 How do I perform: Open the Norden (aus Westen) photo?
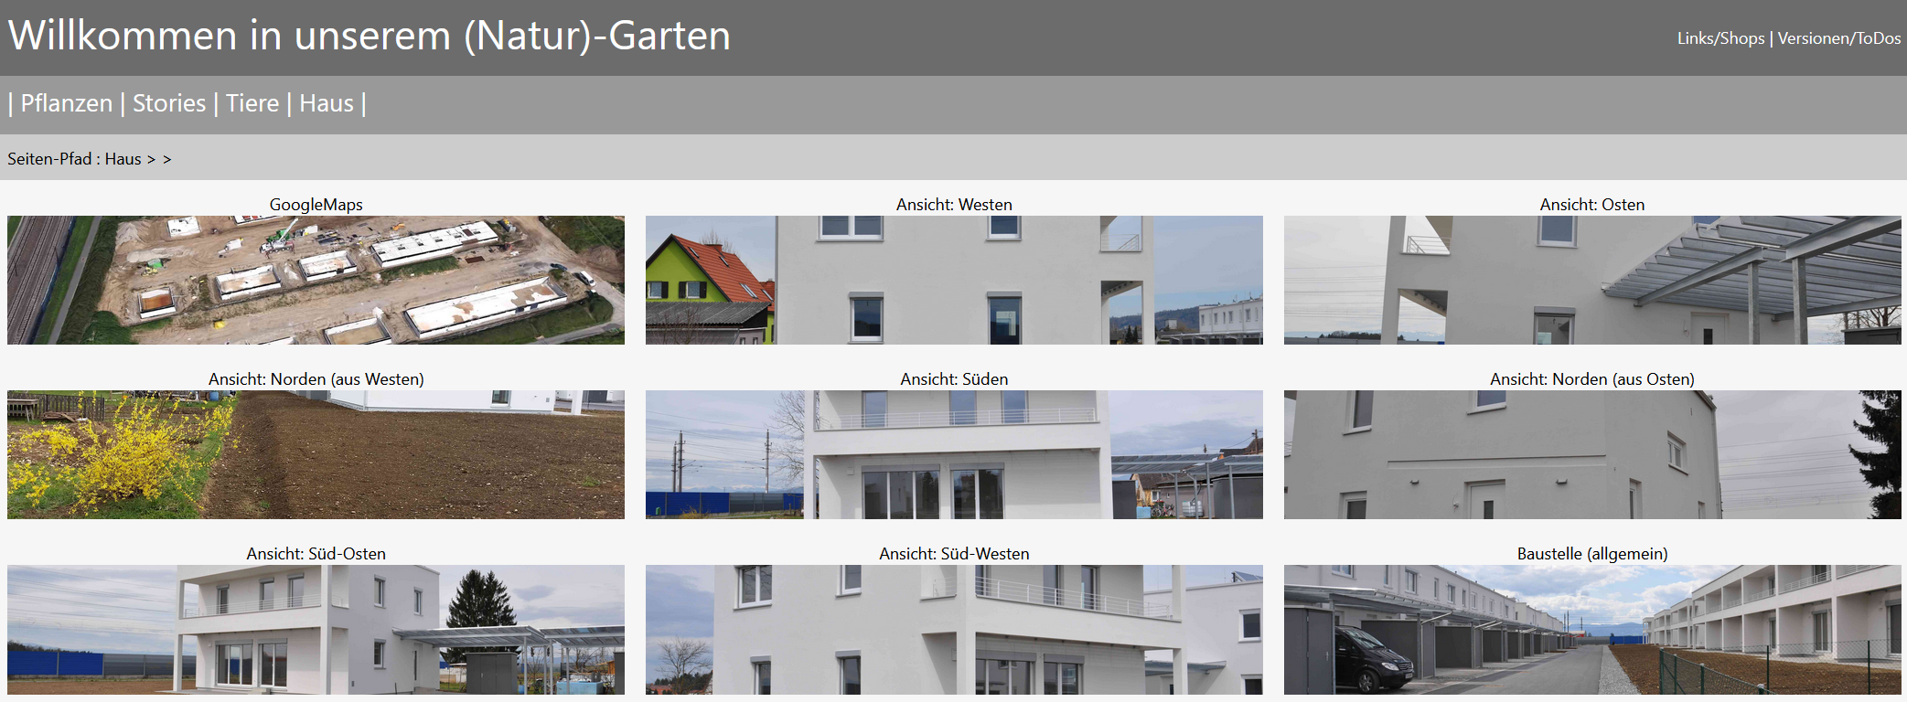coord(316,454)
